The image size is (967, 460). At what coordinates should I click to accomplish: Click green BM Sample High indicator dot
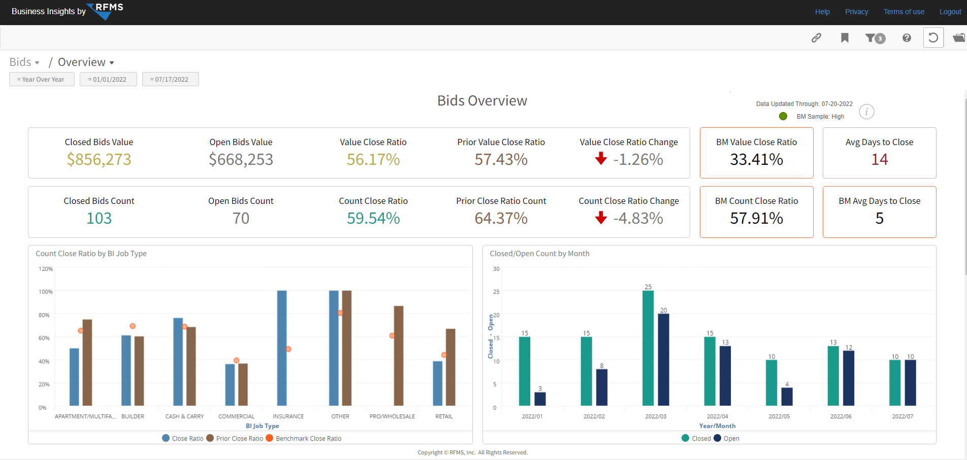783,116
